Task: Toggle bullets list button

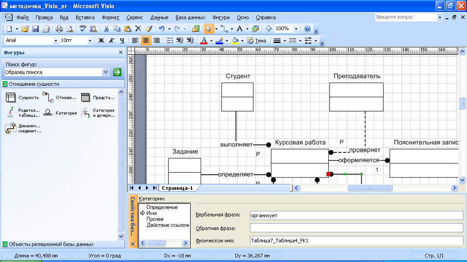Action: [170, 41]
